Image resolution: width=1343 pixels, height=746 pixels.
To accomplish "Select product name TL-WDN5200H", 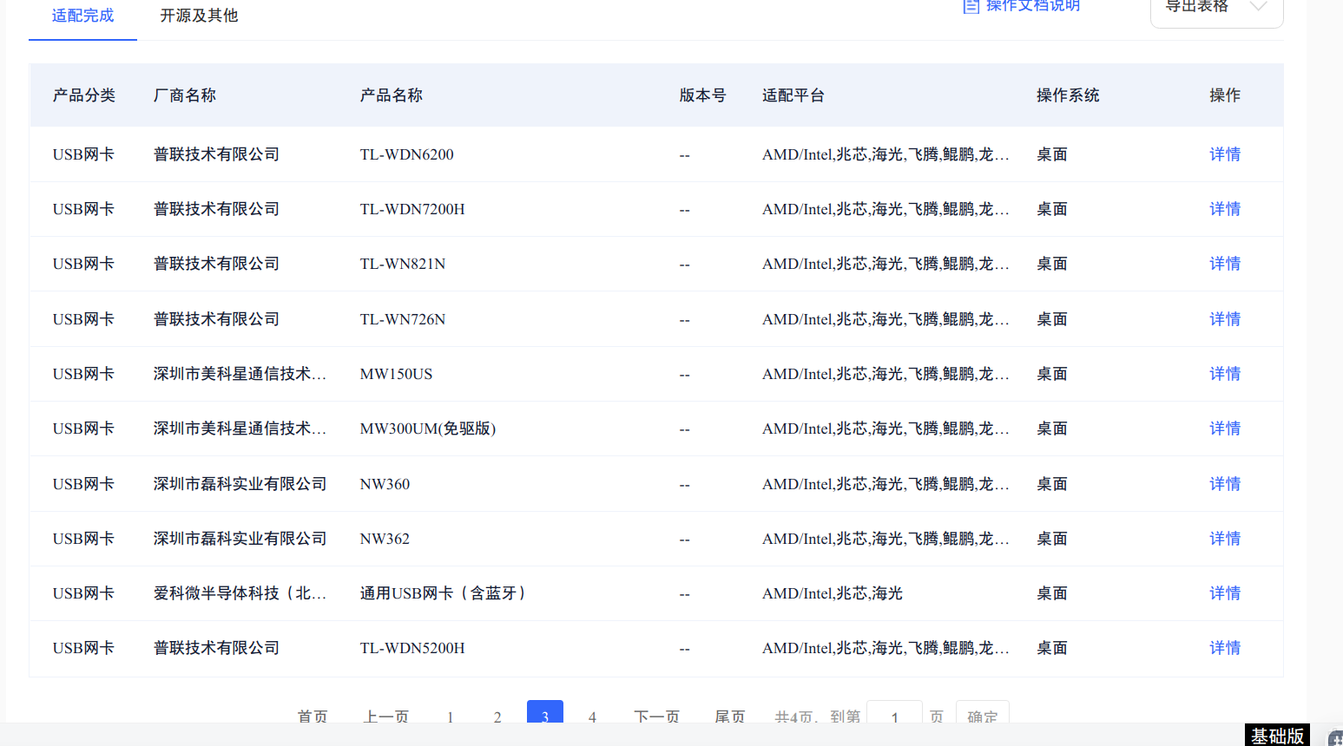I will point(412,648).
